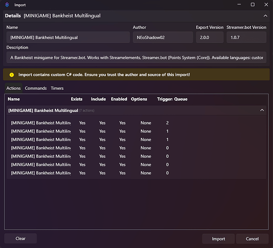Click the yellow warning icon in banner
This screenshot has width=273, height=248.
(12, 75)
